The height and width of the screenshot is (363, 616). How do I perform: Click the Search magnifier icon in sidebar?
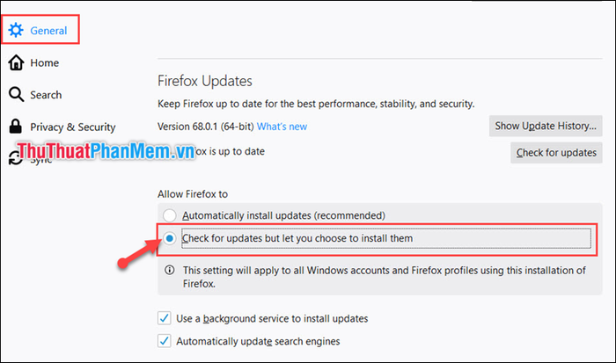tap(16, 95)
